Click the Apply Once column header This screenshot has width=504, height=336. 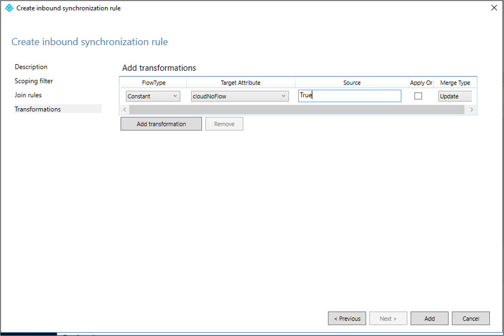(x=421, y=83)
